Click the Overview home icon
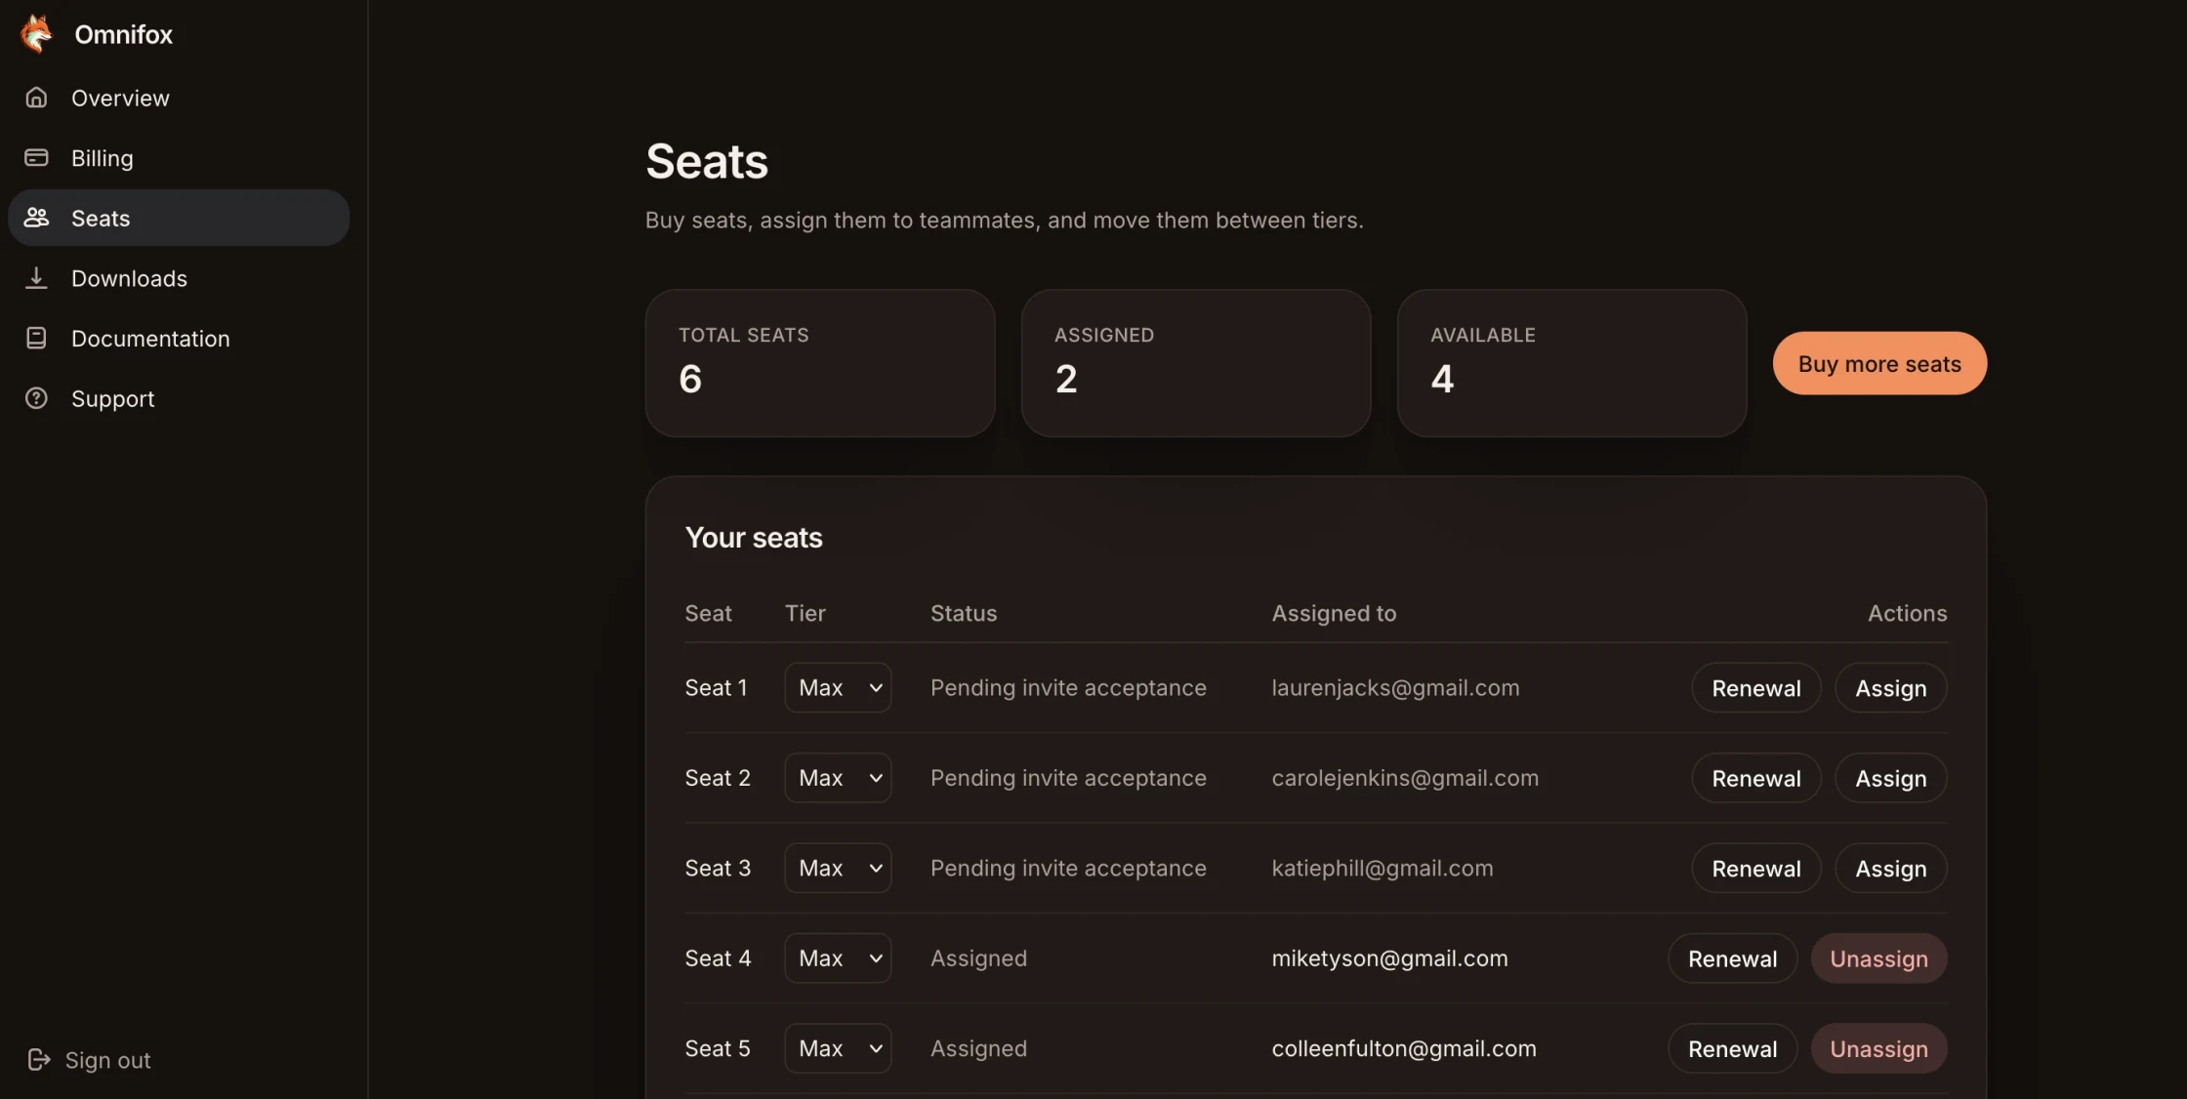The height and width of the screenshot is (1099, 2187). tap(36, 98)
